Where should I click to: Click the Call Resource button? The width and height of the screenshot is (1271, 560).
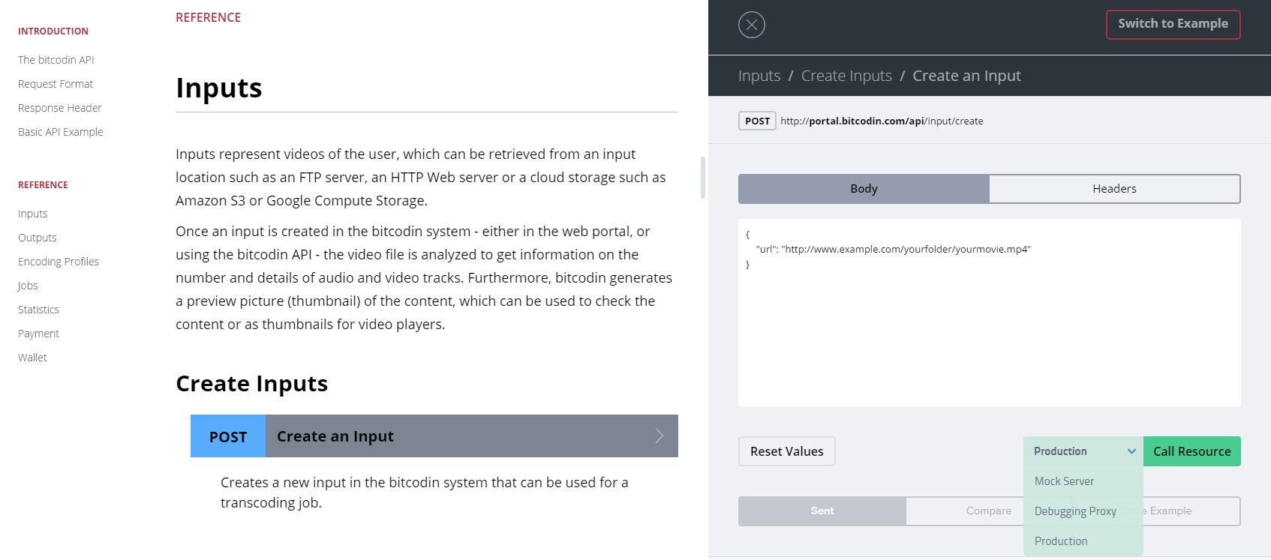pos(1191,451)
